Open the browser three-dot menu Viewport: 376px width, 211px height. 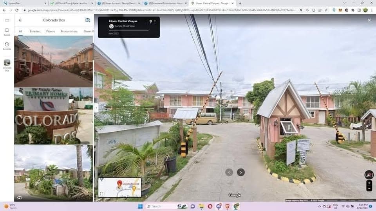click(x=372, y=10)
